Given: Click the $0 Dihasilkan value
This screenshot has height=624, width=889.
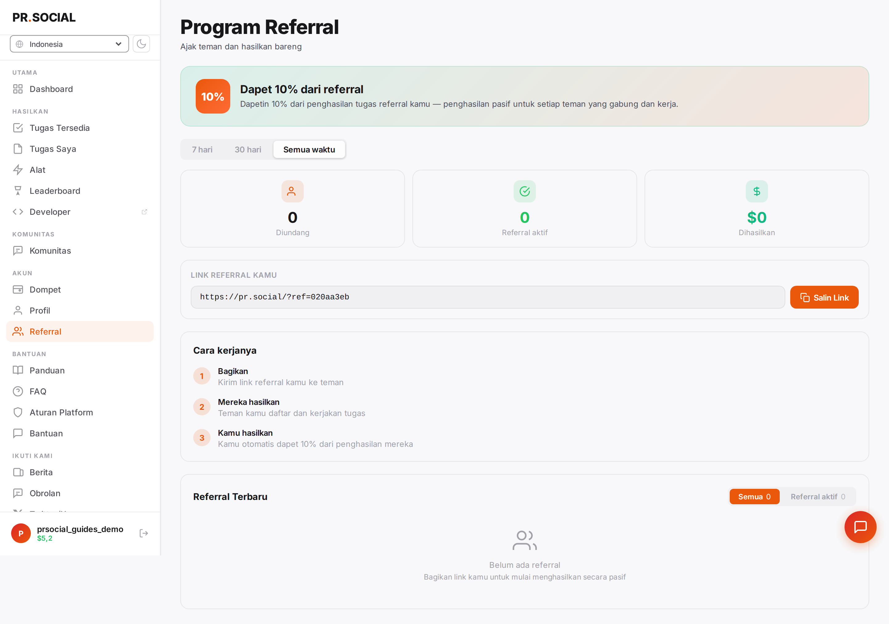Looking at the screenshot, I should point(757,217).
